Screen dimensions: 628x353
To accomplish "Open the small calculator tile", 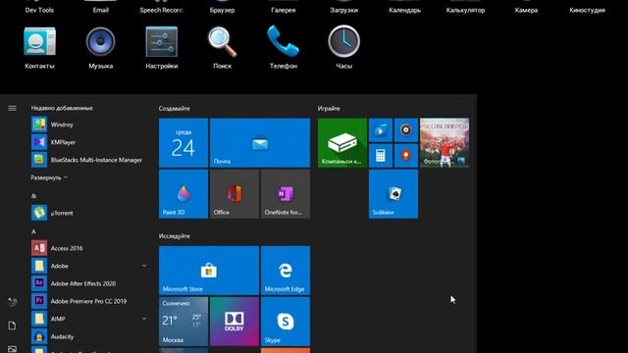I will (x=381, y=156).
